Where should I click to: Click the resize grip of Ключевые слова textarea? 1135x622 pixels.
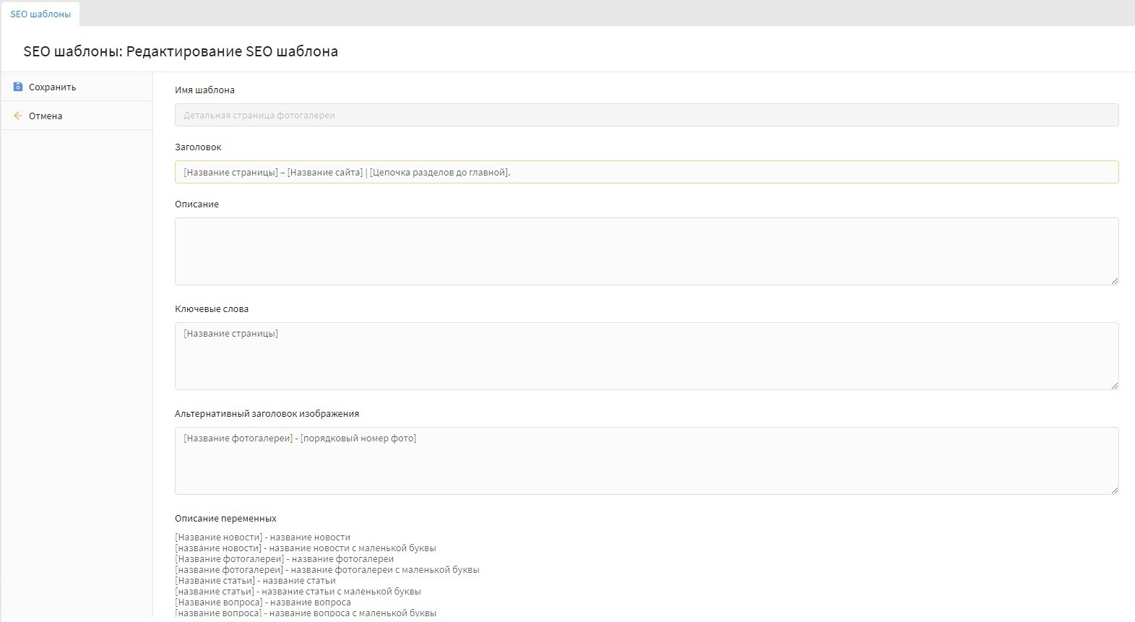1115,386
